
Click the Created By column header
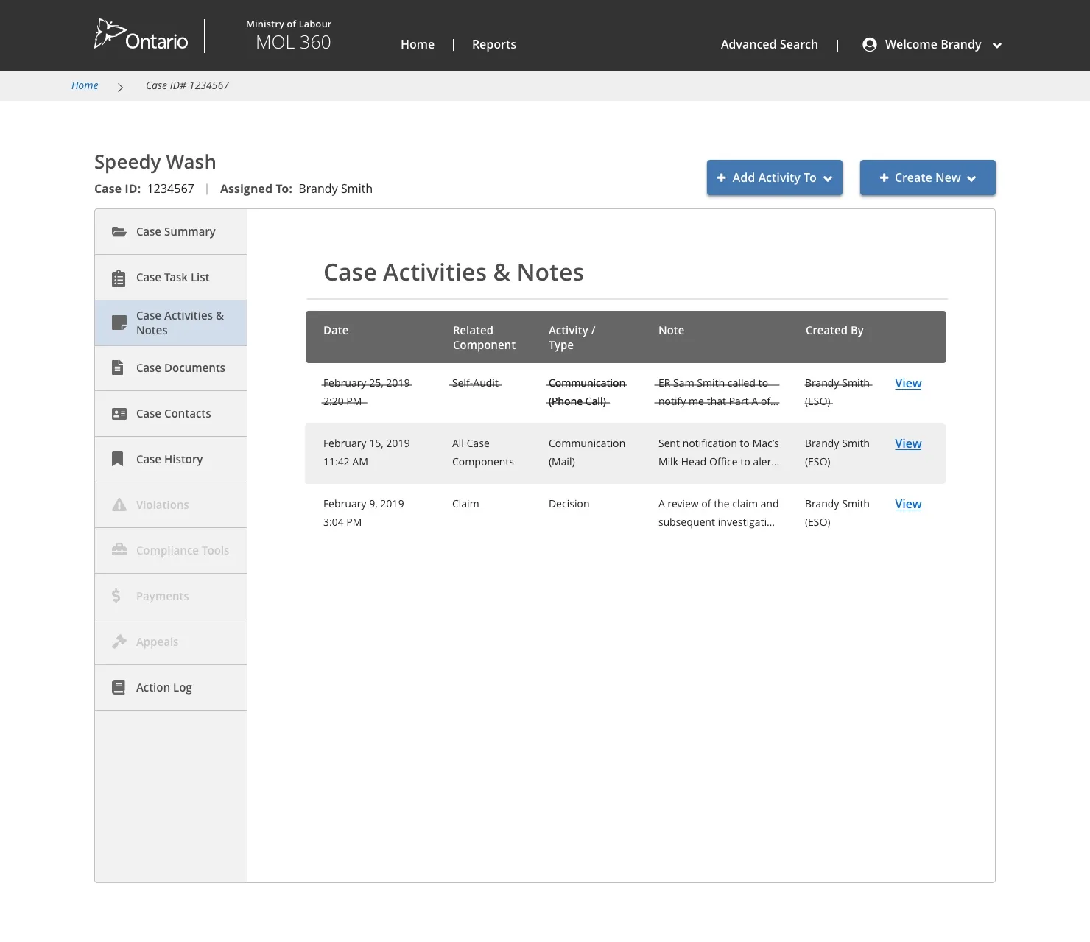[x=834, y=331]
